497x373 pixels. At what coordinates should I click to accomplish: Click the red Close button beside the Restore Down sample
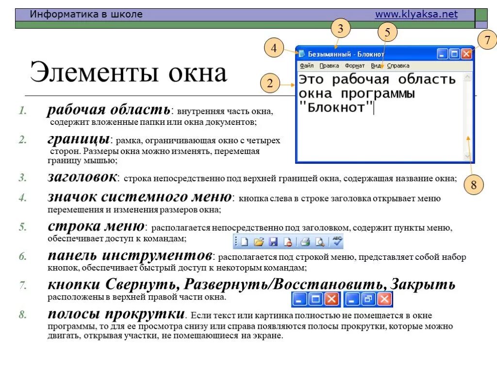tap(384, 299)
